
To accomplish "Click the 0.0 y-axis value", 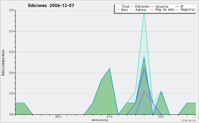I will pos(11,114).
